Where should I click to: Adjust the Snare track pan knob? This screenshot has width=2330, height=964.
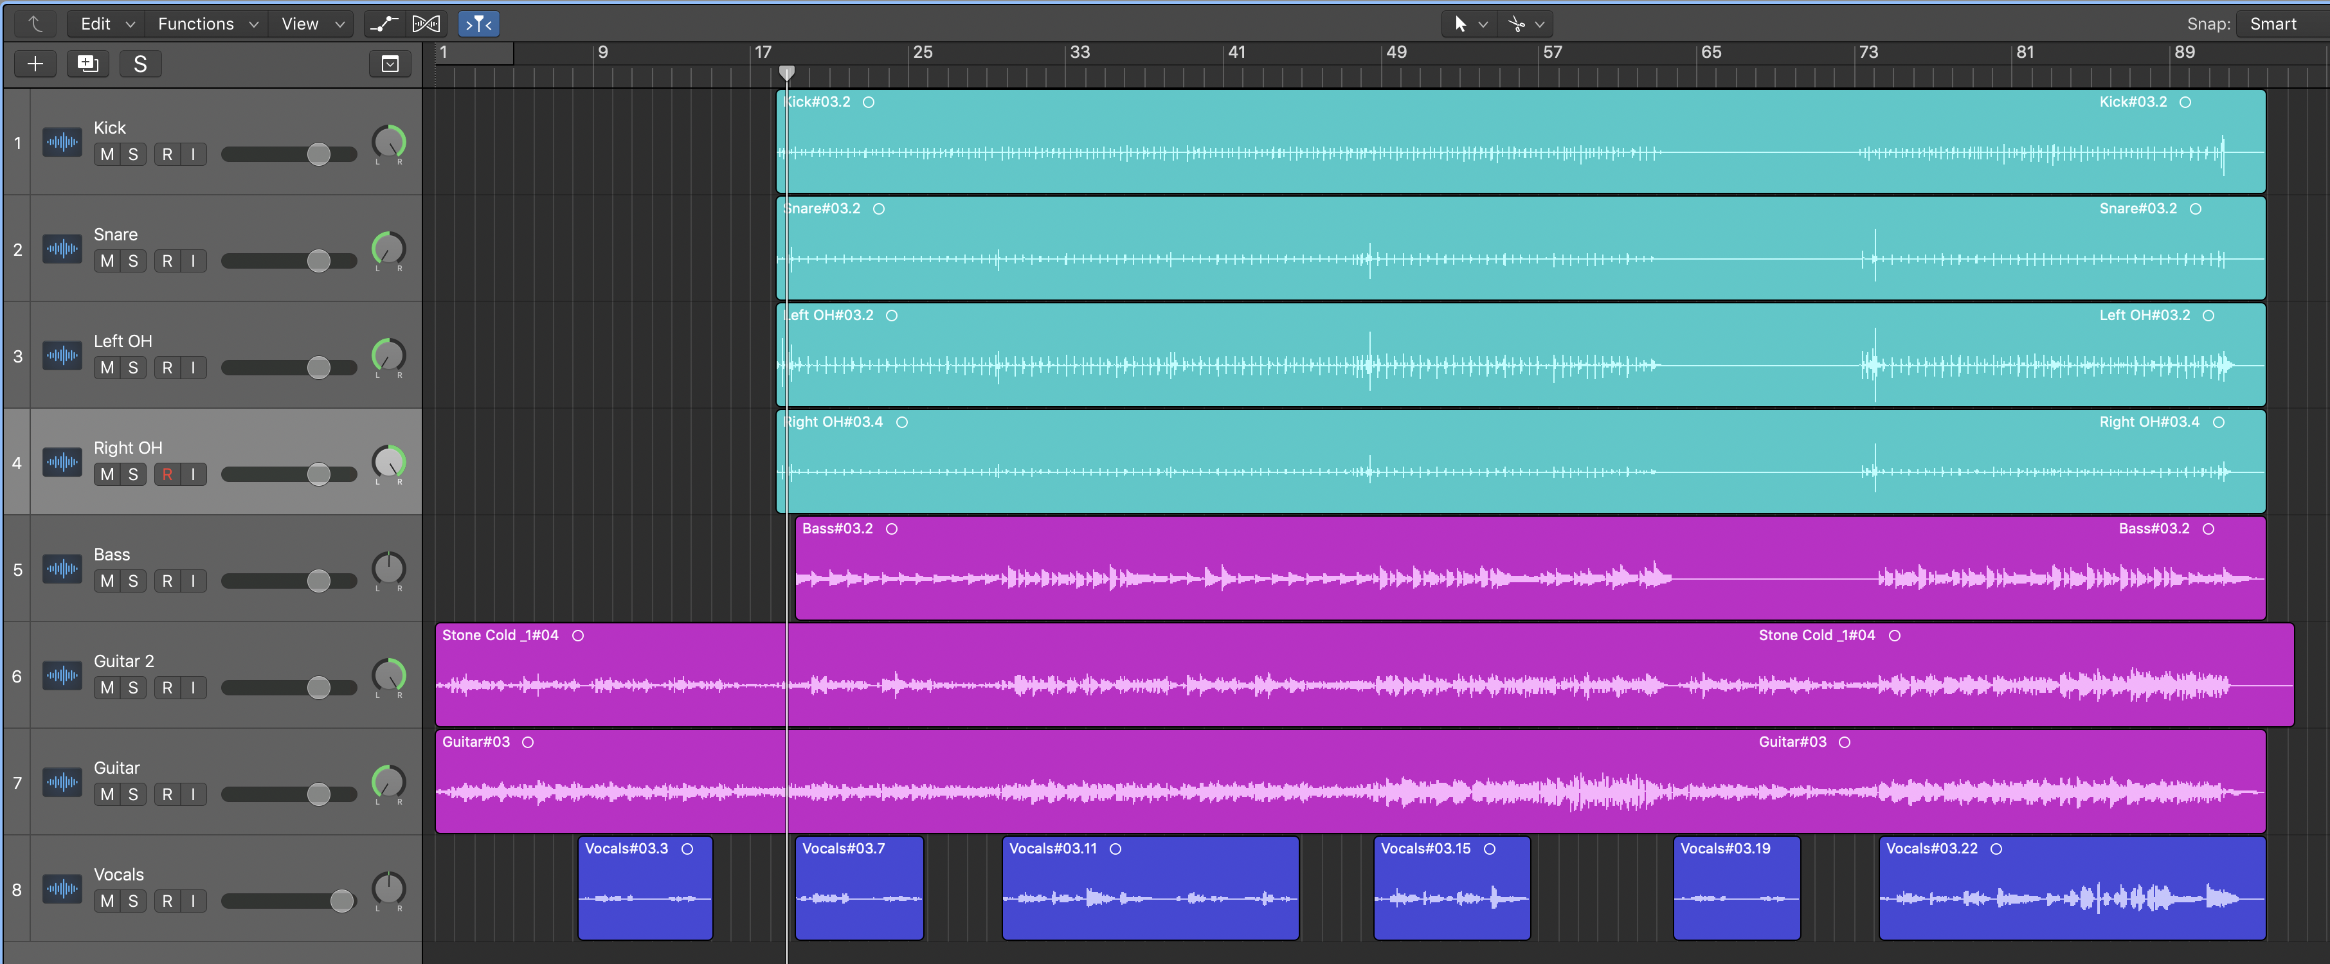click(389, 249)
